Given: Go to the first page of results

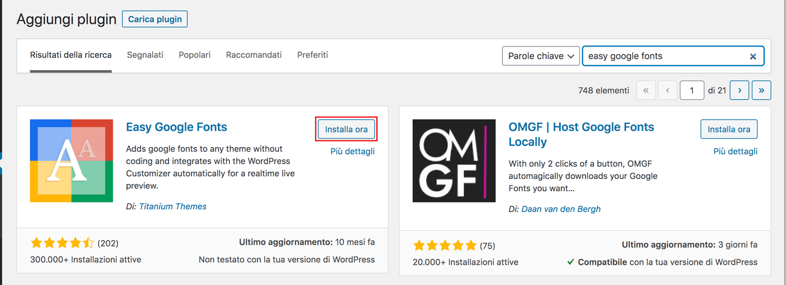Looking at the screenshot, I should [646, 90].
